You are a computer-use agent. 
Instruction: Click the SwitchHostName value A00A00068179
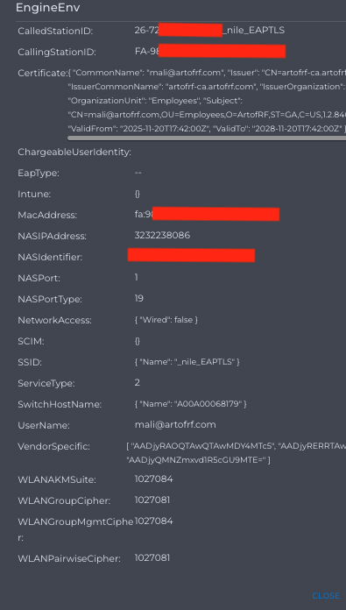[x=190, y=404]
